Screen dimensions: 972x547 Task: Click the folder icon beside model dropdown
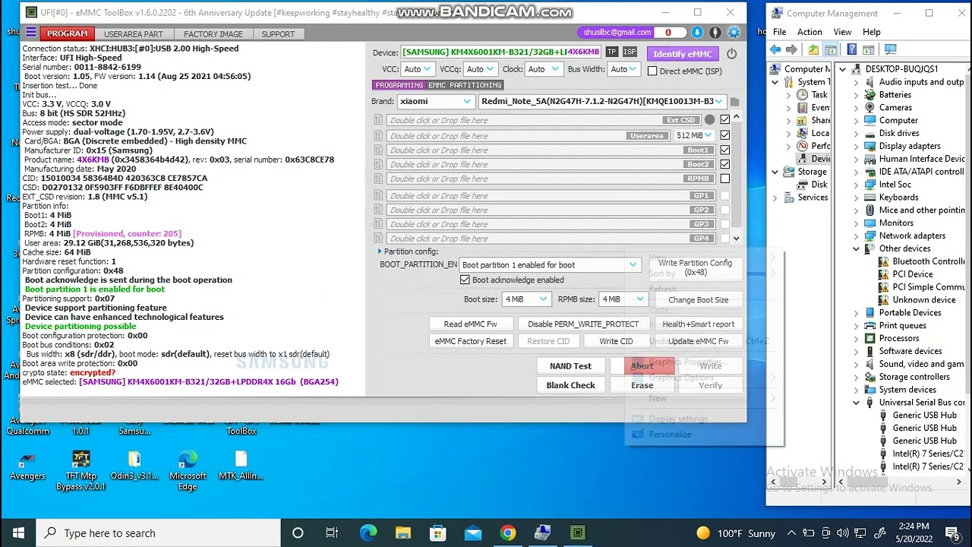point(734,102)
